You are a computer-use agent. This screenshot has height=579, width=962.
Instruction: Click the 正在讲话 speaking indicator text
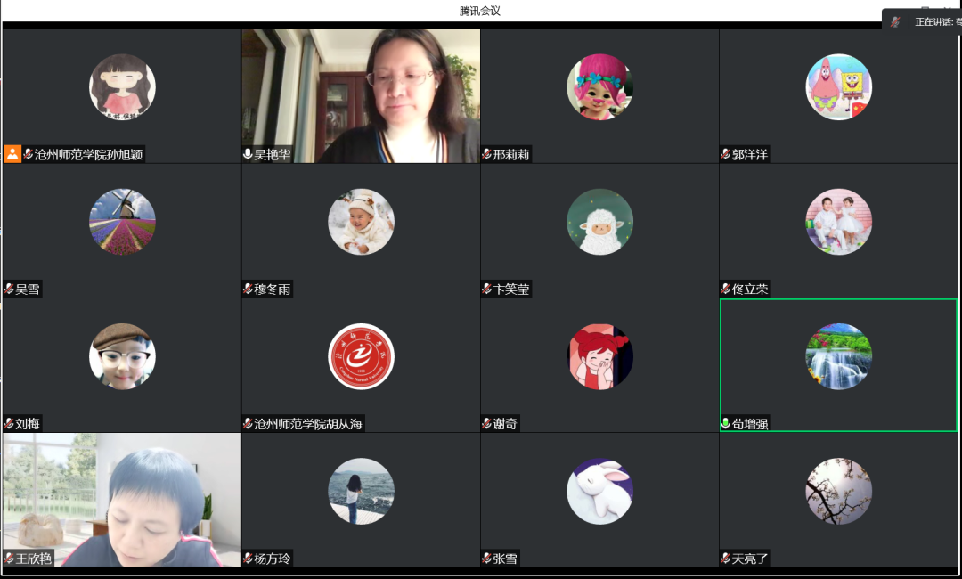[x=933, y=21]
